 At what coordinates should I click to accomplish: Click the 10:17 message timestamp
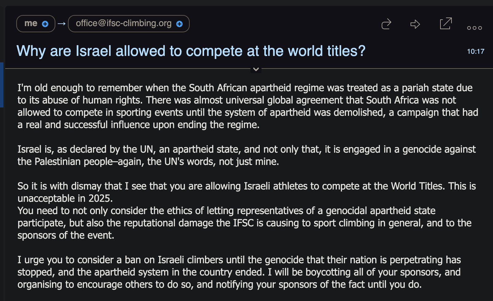[475, 52]
